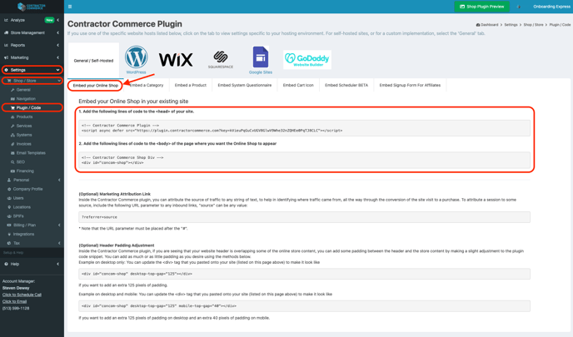Open Settings breadcrumb link
This screenshot has height=337, width=573.
511,25
